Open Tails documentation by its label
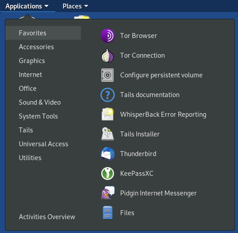 [x=150, y=95]
